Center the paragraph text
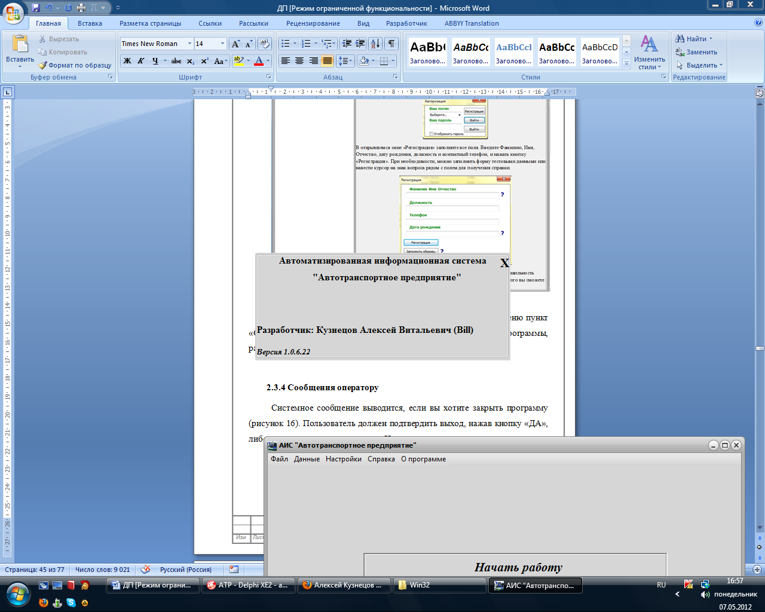Image resolution: width=765 pixels, height=612 pixels. [299, 61]
